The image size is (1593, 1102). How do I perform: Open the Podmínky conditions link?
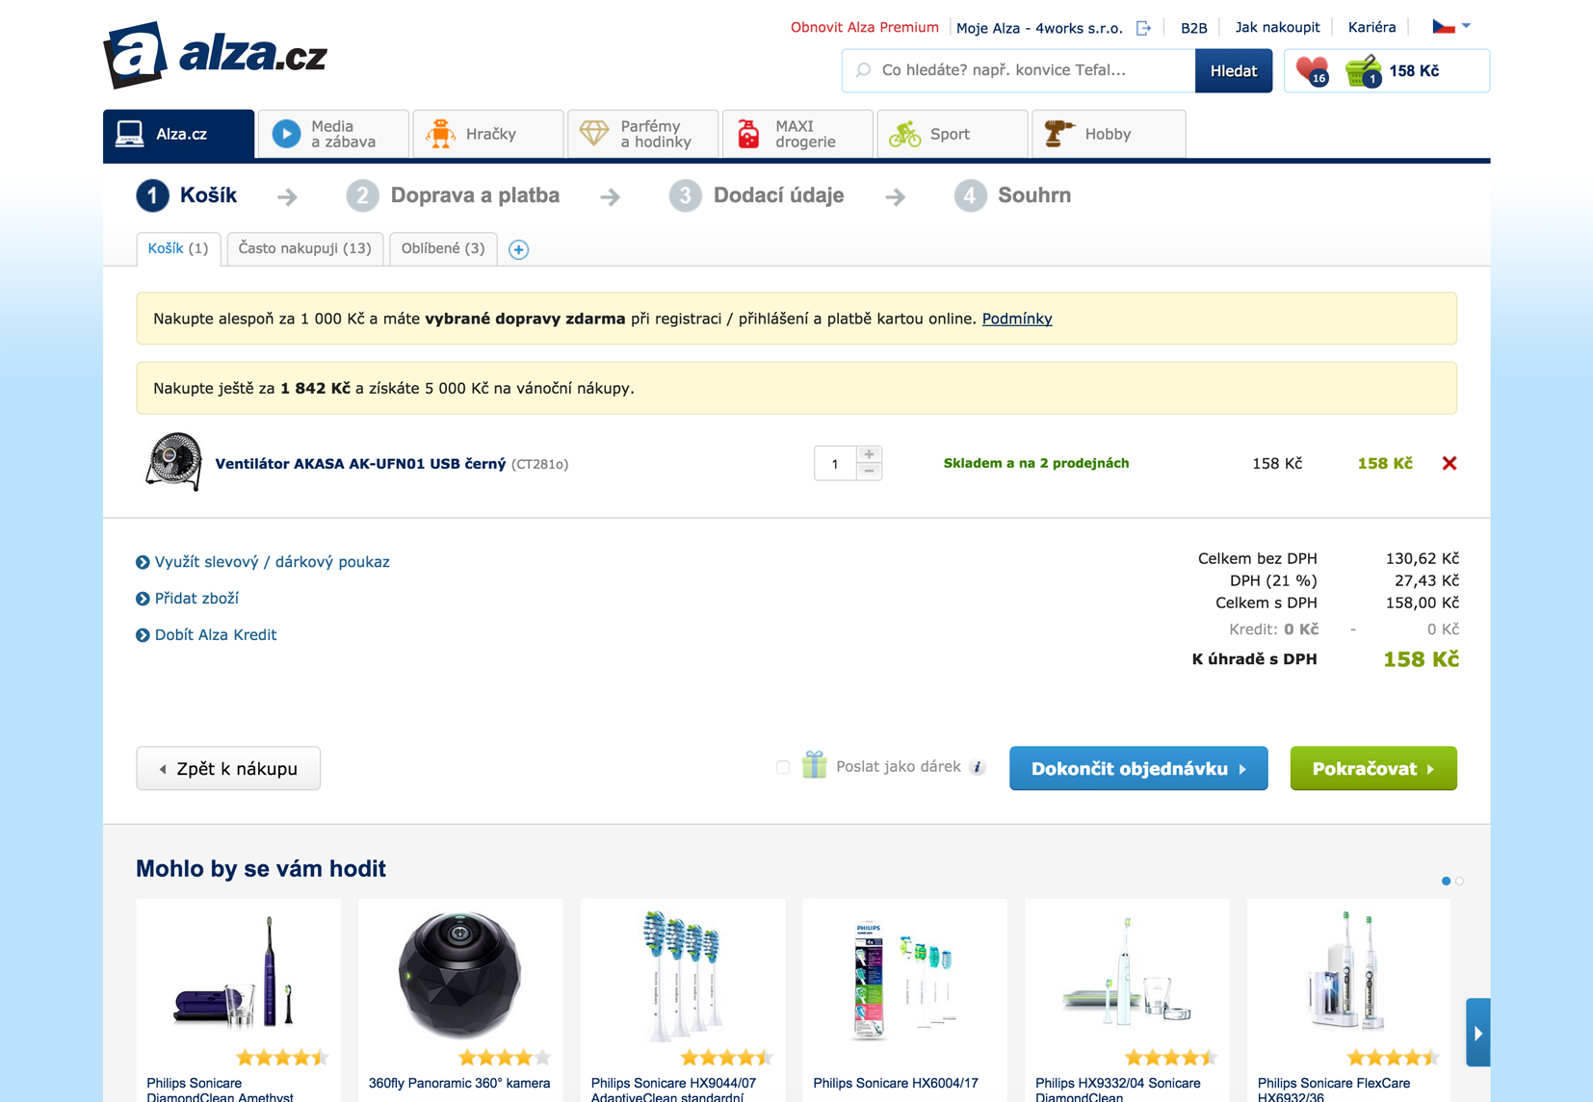1017,319
